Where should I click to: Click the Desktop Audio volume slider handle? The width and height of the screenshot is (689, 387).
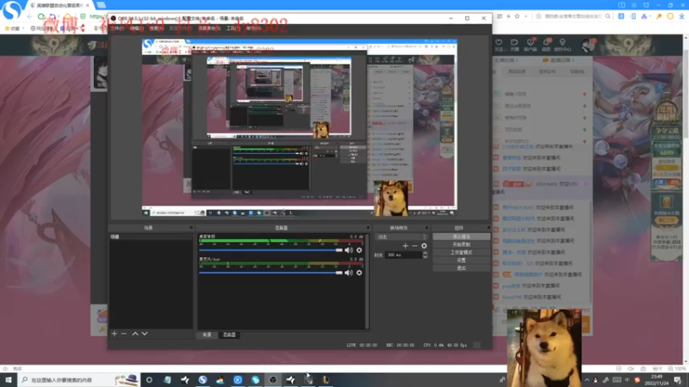[338, 250]
